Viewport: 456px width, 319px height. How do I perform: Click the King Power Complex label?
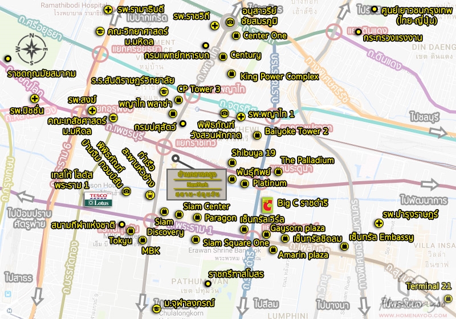click(x=279, y=77)
